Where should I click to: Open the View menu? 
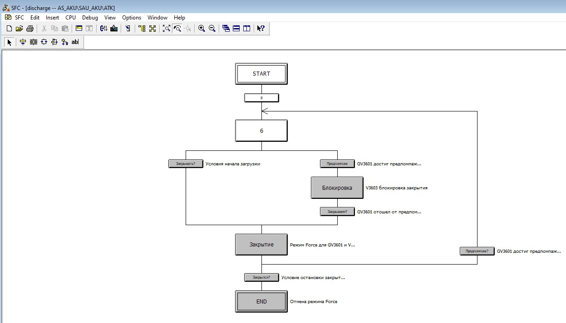point(110,18)
